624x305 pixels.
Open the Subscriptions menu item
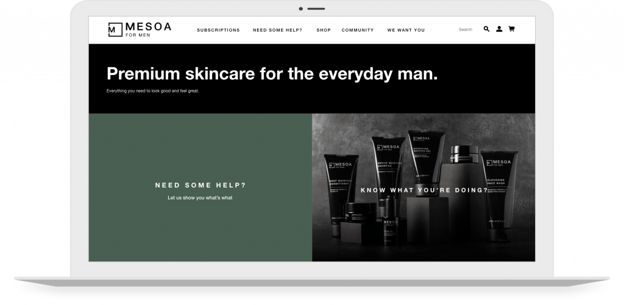(x=218, y=30)
